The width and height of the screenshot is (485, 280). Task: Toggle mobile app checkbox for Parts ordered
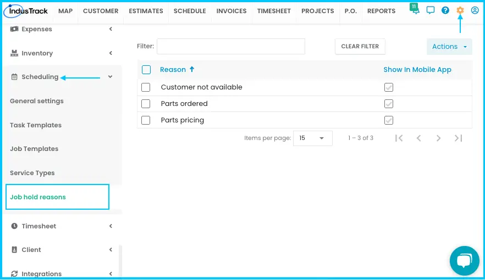389,104
